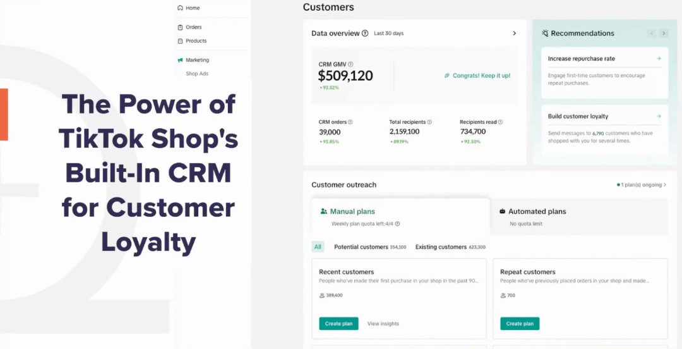Click the 2,159,100 total recipients value
This screenshot has height=349, width=682.
click(405, 132)
